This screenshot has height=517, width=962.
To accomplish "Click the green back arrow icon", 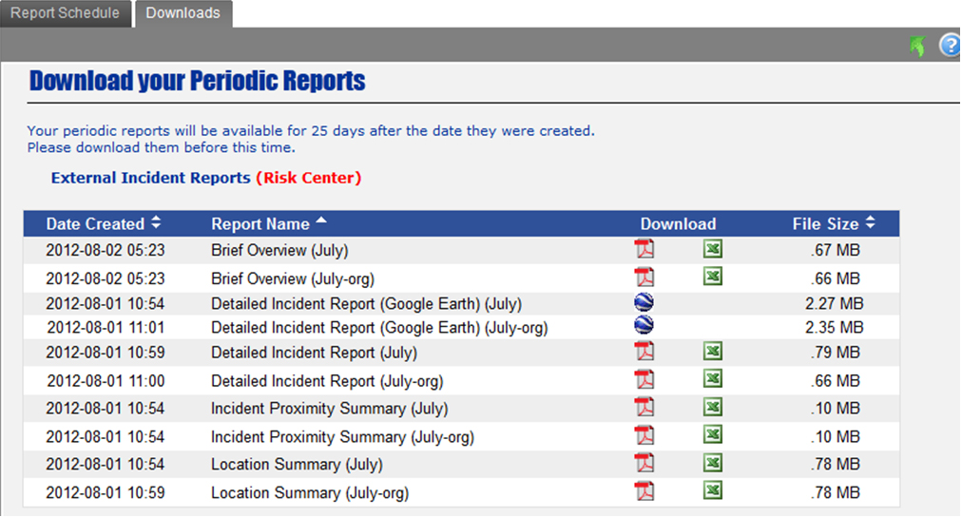I will [x=916, y=46].
